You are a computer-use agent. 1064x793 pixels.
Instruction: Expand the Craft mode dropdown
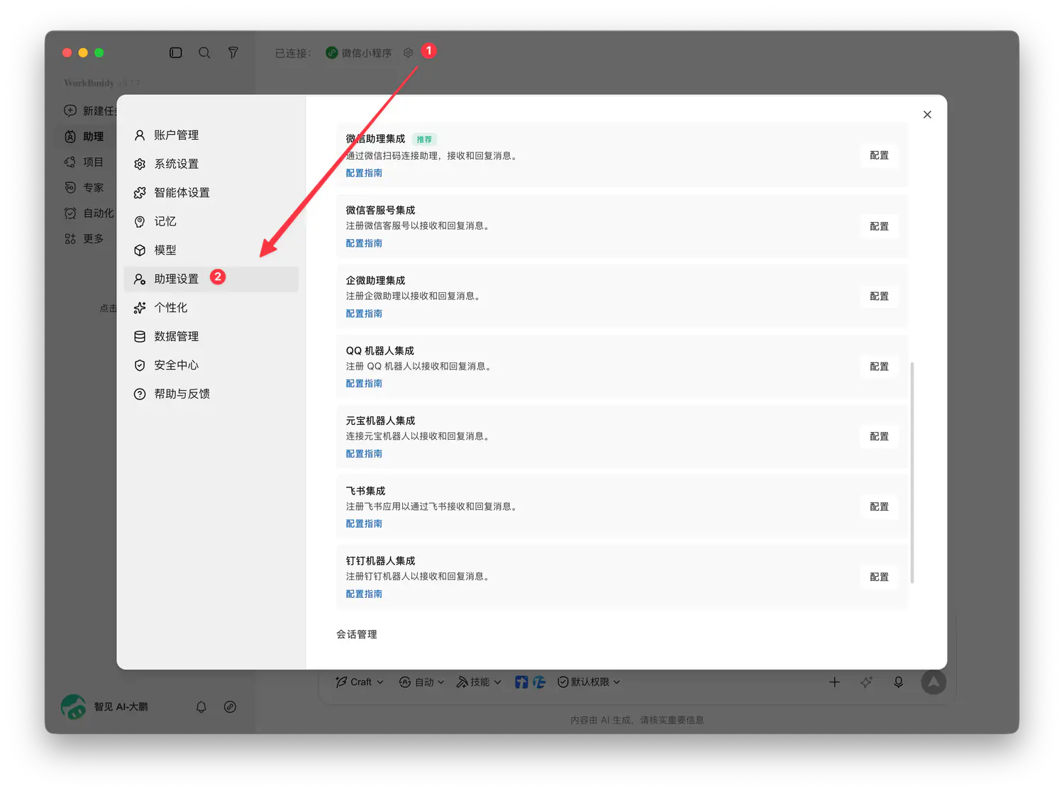pos(360,682)
